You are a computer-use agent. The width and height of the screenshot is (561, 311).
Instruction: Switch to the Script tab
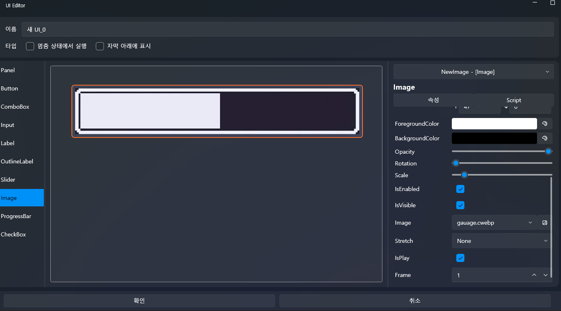pyautogui.click(x=514, y=100)
